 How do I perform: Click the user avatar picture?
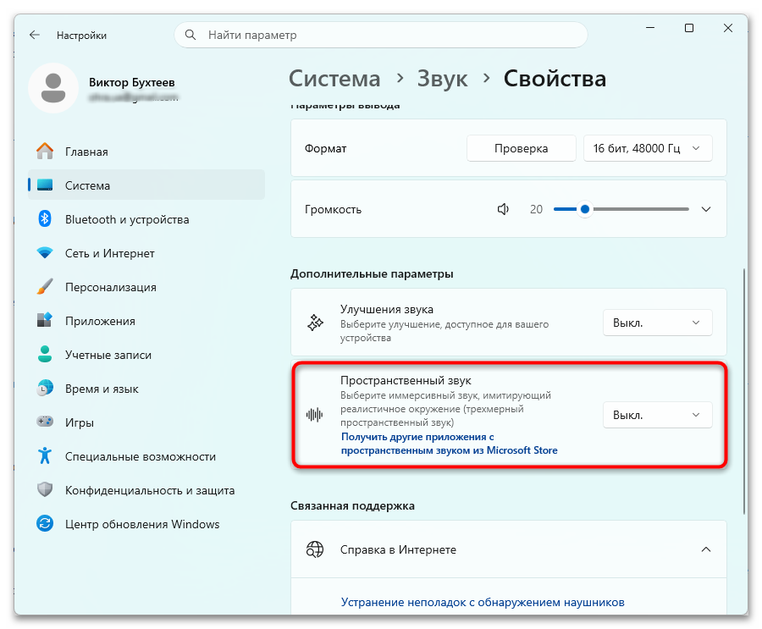point(53,88)
